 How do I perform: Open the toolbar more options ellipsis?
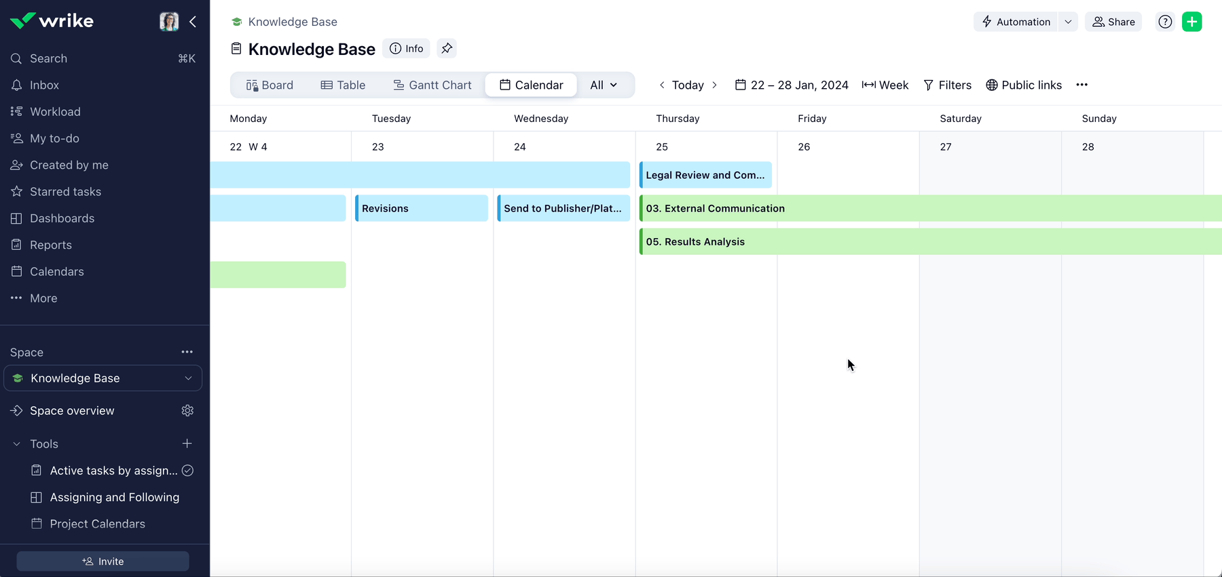click(1081, 85)
